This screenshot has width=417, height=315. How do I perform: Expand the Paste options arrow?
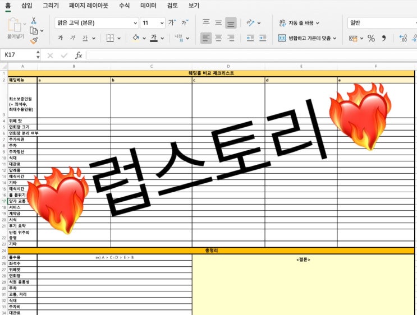tap(25, 24)
